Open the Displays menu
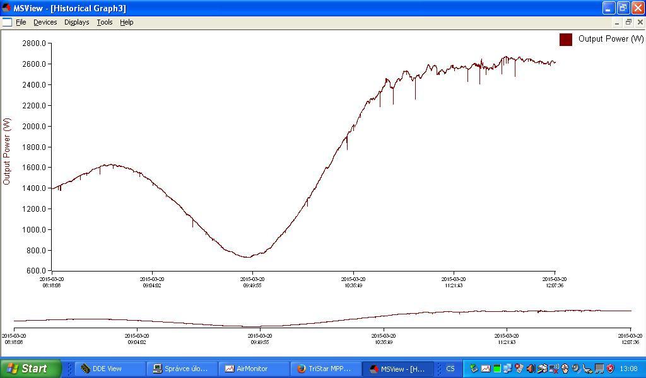The height and width of the screenshot is (378, 646). pyautogui.click(x=76, y=22)
